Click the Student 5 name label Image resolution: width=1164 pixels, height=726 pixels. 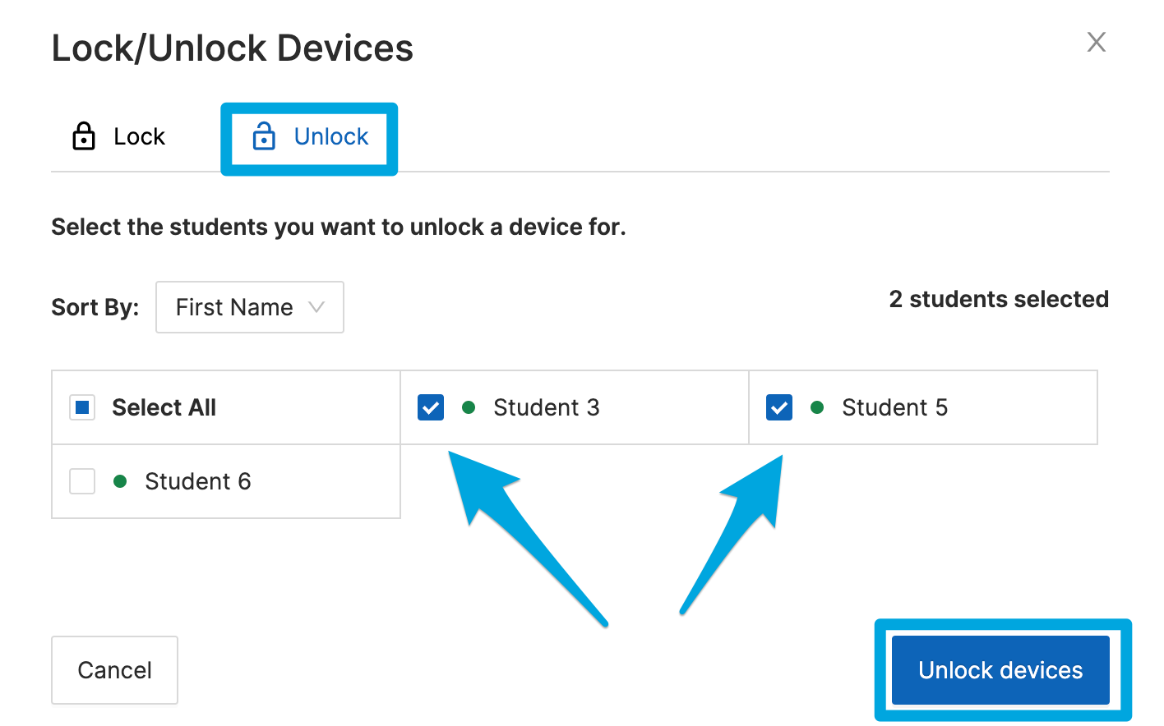[x=894, y=407]
